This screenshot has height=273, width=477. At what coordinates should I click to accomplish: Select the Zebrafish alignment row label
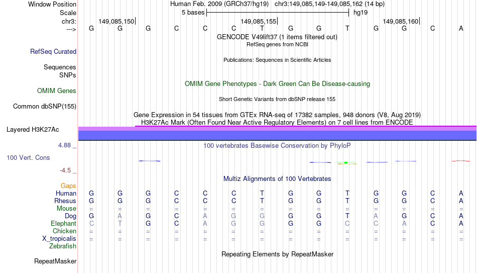[63, 246]
